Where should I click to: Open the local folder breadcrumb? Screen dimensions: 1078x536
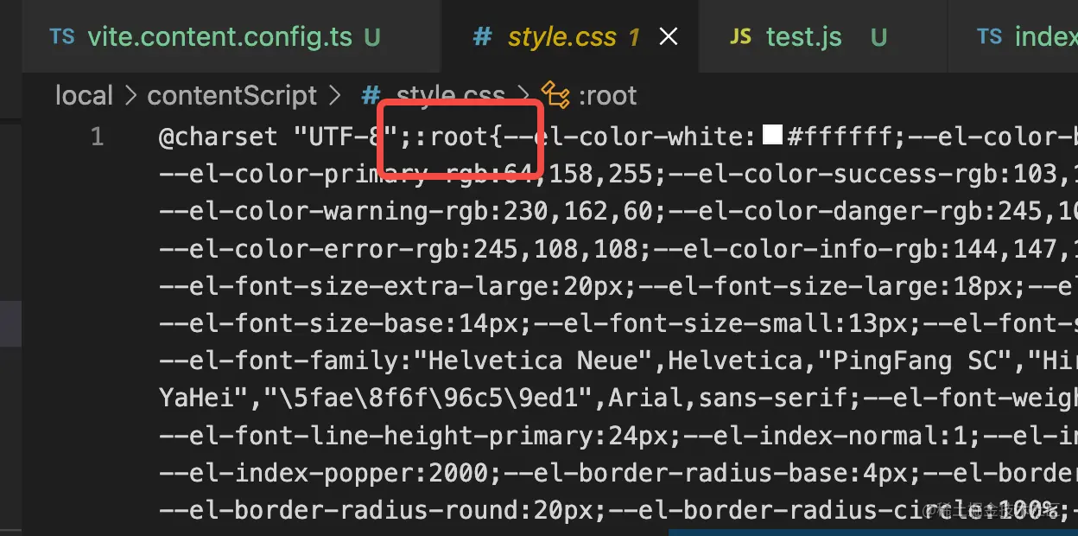84,95
